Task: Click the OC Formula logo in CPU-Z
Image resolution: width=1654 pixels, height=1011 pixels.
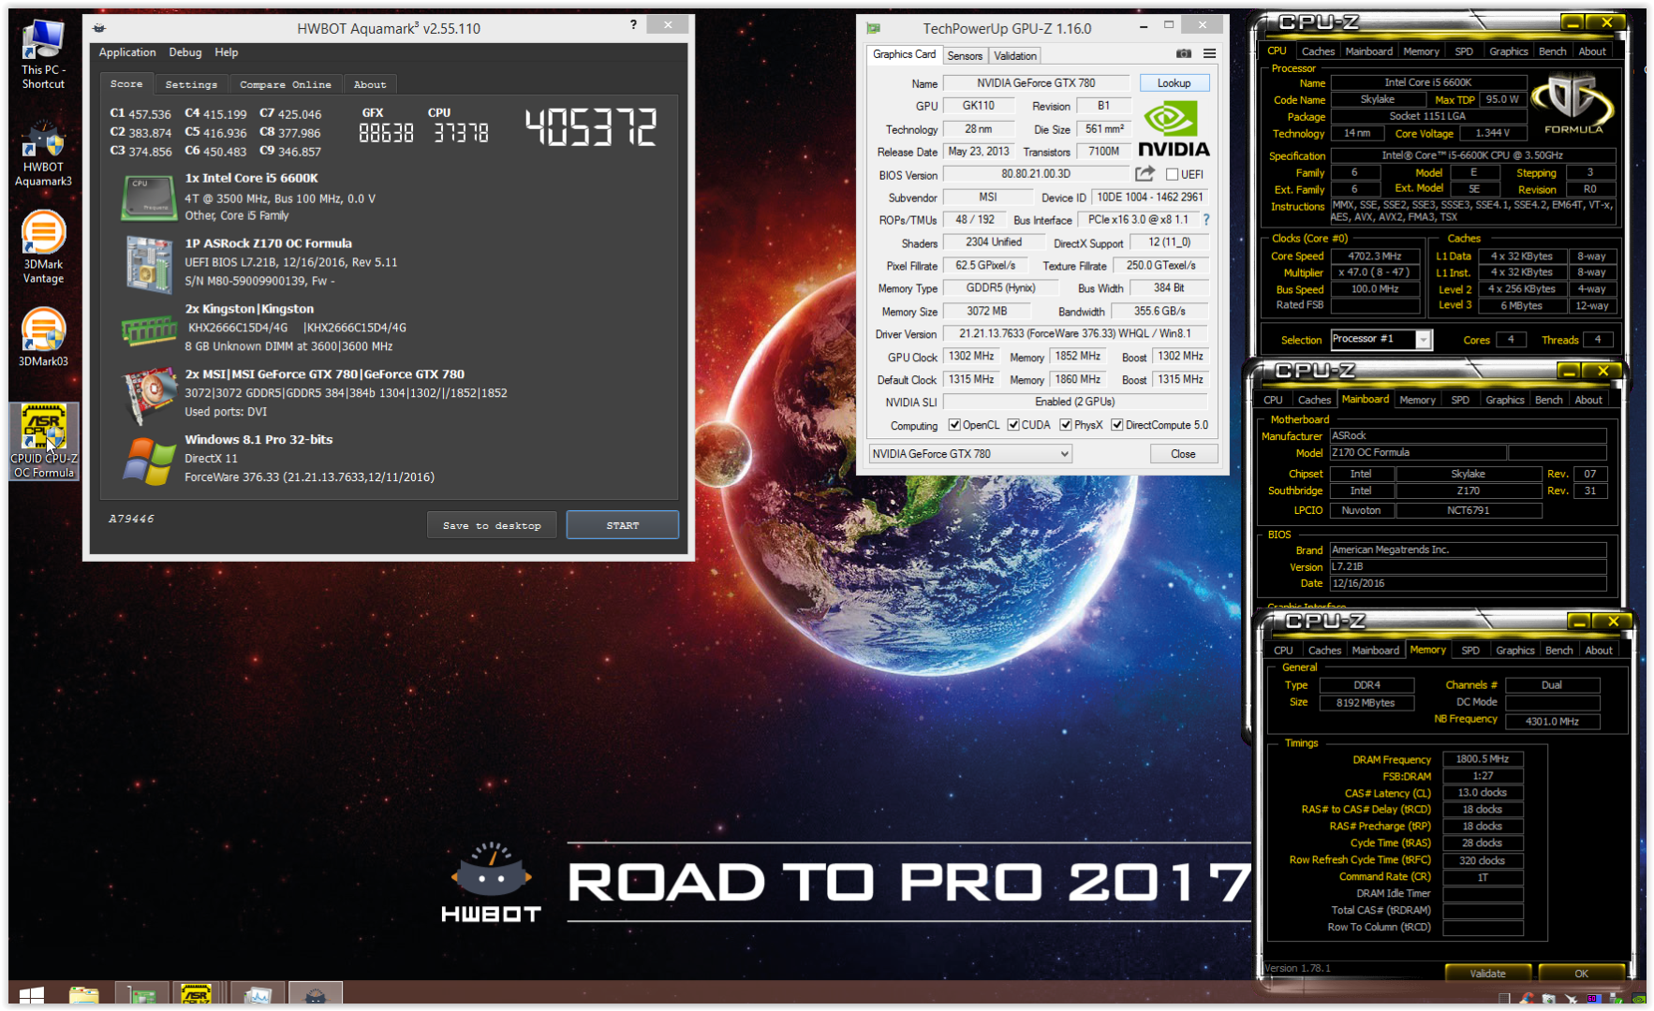Action: pos(1573,105)
